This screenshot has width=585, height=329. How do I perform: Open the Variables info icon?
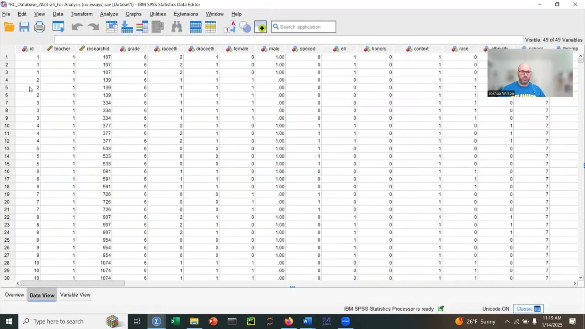[x=142, y=27]
